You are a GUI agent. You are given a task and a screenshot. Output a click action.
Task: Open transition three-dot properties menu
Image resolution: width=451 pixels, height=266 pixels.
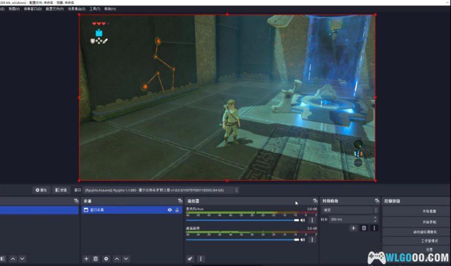(x=374, y=228)
